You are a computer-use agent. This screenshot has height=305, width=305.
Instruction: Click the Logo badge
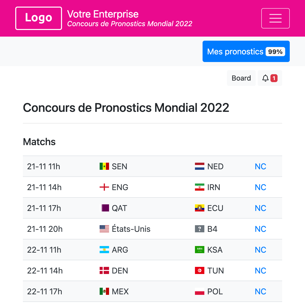38,18
